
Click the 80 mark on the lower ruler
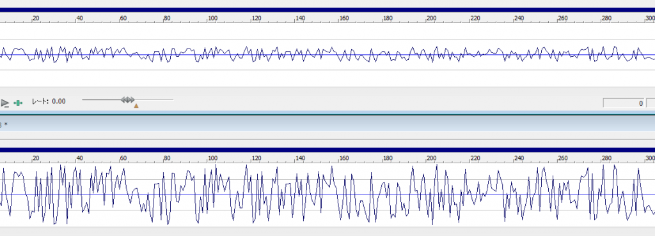pos(167,158)
